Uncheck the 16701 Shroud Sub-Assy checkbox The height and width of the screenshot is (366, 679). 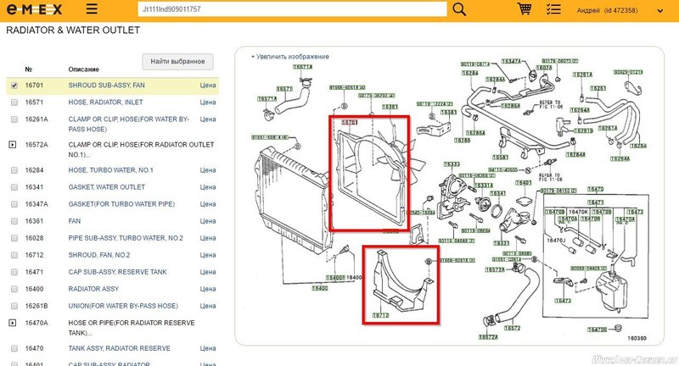click(x=14, y=86)
